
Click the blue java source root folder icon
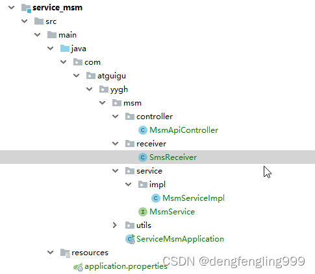65,48
